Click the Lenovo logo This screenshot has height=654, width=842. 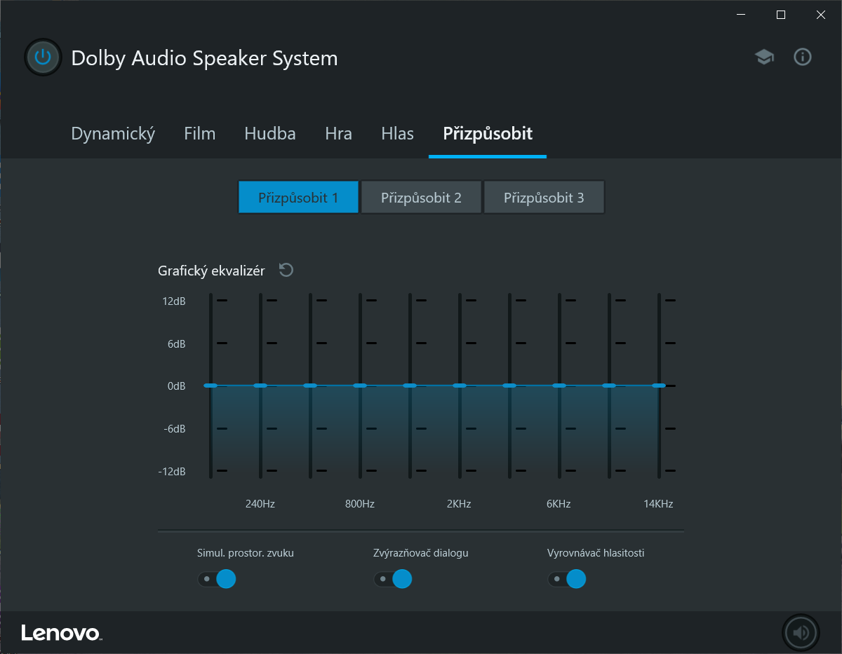click(x=62, y=633)
